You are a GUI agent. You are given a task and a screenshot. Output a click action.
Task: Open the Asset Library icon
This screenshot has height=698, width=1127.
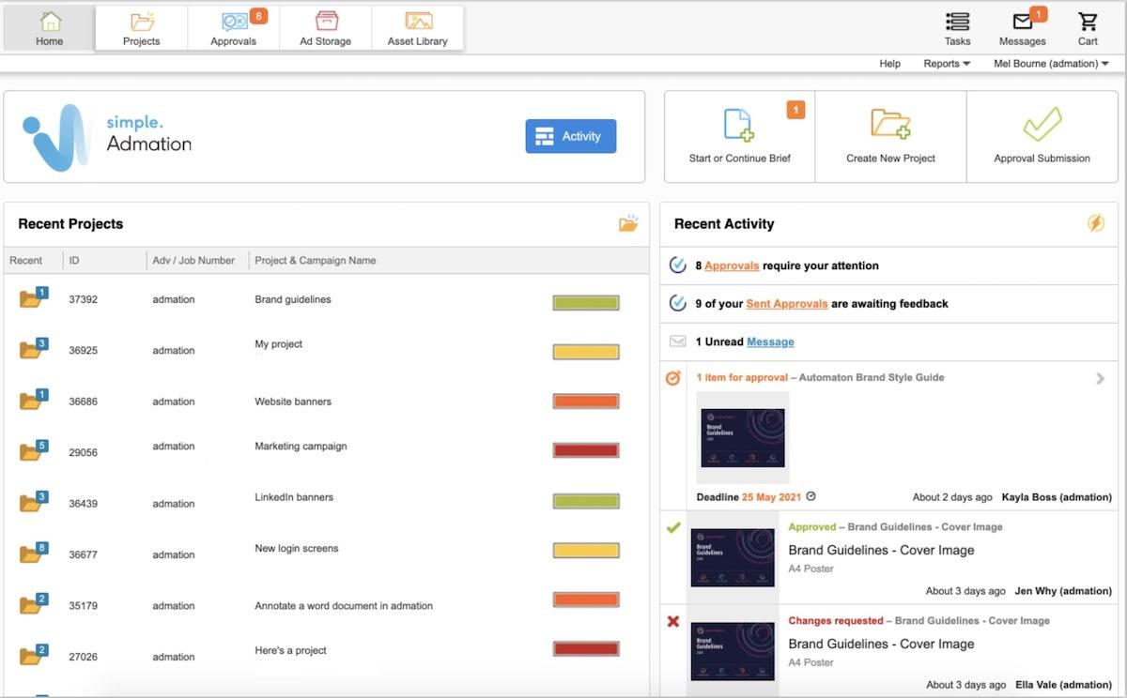[x=418, y=22]
